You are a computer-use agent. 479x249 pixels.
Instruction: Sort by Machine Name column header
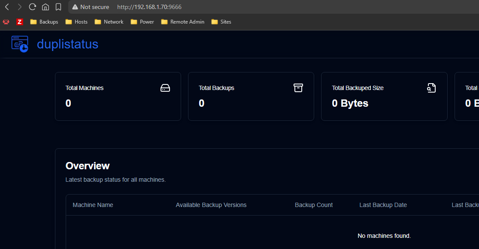pyautogui.click(x=93, y=205)
